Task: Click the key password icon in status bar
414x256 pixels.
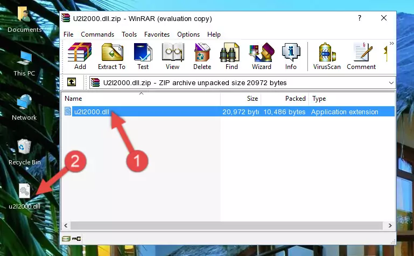Action: (76, 239)
